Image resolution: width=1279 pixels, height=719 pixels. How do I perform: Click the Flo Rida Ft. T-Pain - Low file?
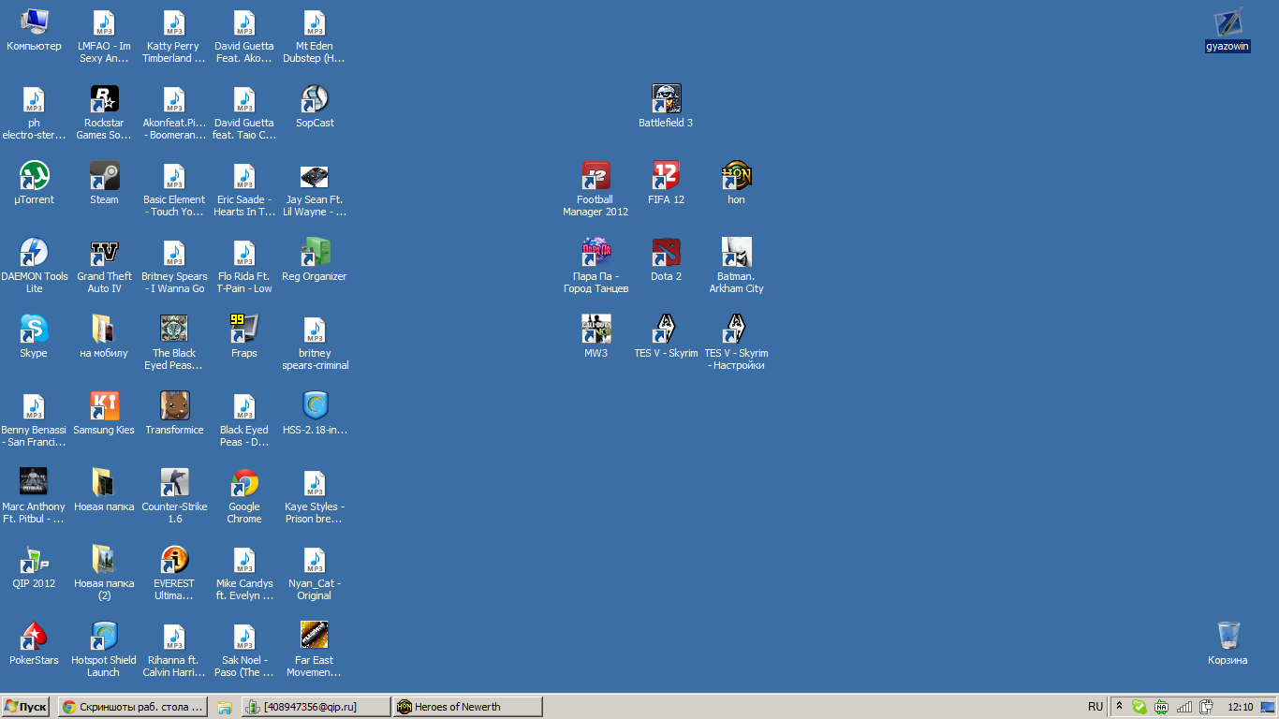(244, 266)
